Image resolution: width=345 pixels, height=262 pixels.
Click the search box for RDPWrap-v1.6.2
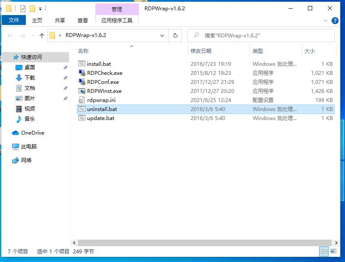coord(261,35)
